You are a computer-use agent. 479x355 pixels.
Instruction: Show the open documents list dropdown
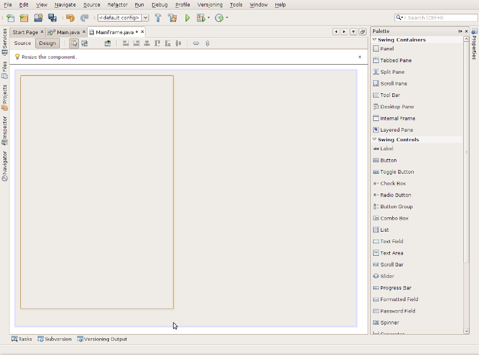(353, 32)
